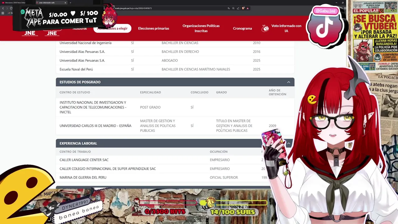The width and height of the screenshot is (398, 224).
Task: Select the year 2009 cell
Action: tap(272, 126)
